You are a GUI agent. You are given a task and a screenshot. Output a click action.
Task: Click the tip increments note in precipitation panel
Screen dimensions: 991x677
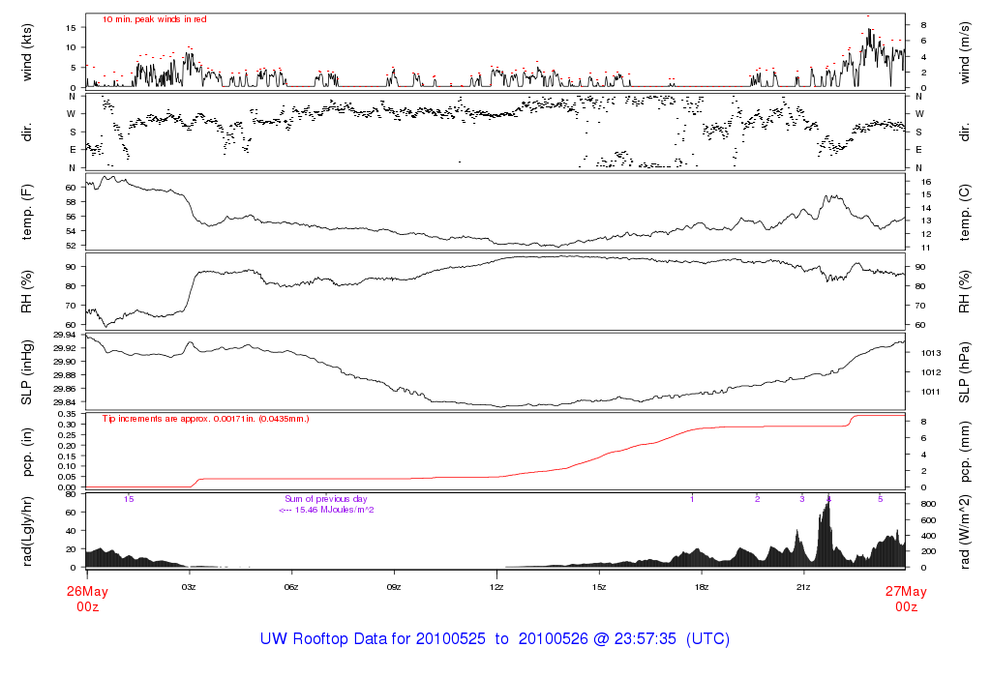coord(205,419)
